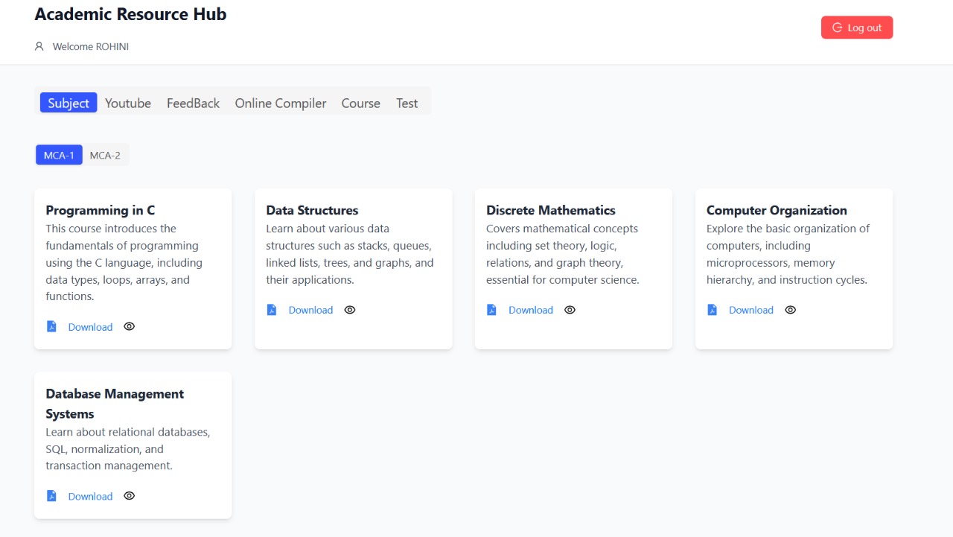Preview Database Management Systems with eye icon
The width and height of the screenshot is (953, 537).
point(130,496)
